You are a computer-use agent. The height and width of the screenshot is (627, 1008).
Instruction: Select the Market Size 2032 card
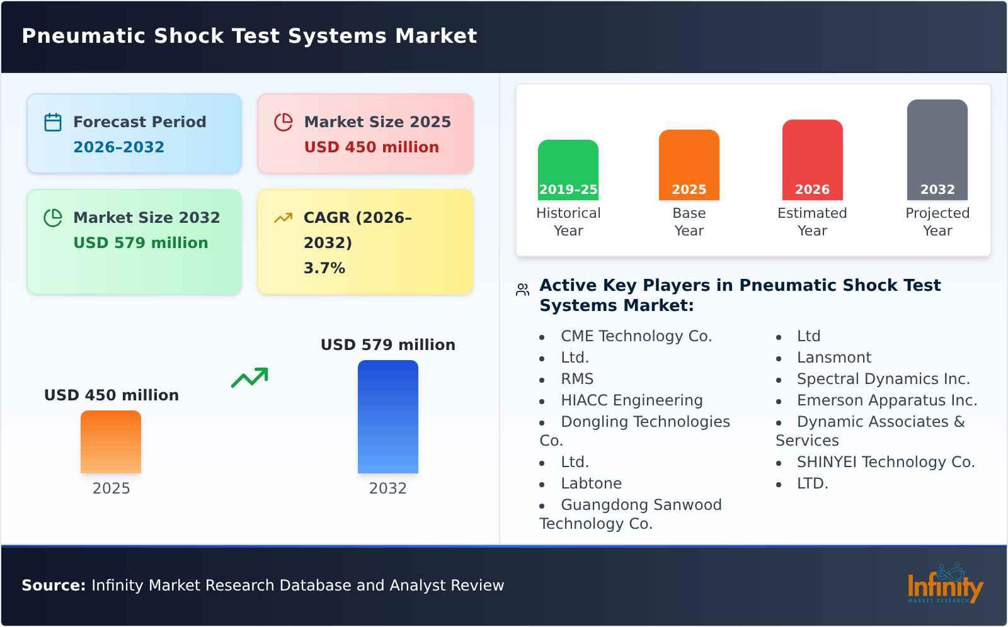point(134,242)
